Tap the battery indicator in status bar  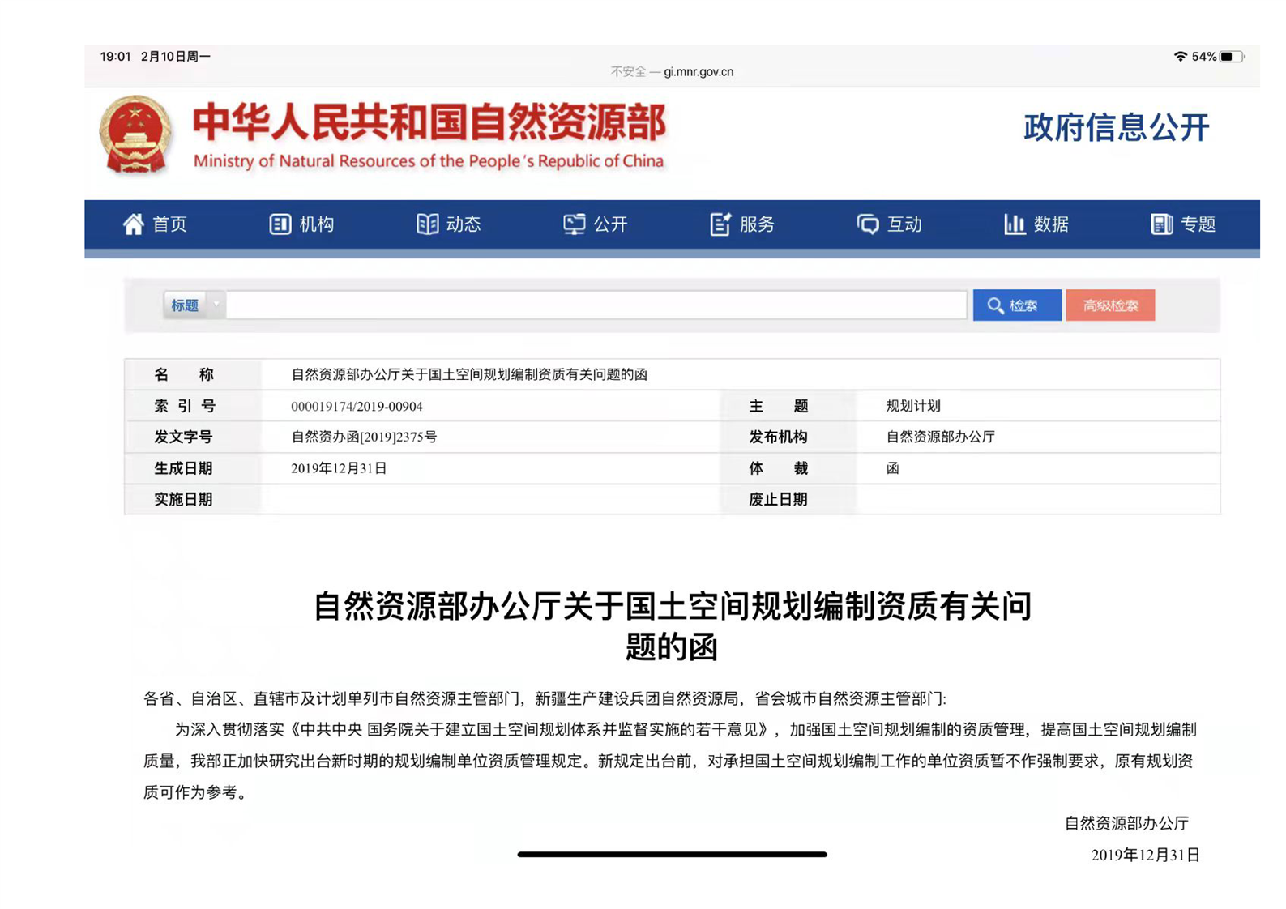coord(1232,57)
